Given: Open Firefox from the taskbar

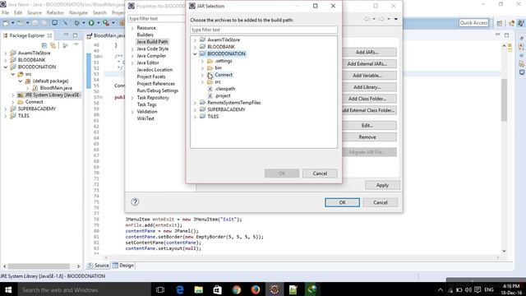Looking at the screenshot, I should coord(256,289).
